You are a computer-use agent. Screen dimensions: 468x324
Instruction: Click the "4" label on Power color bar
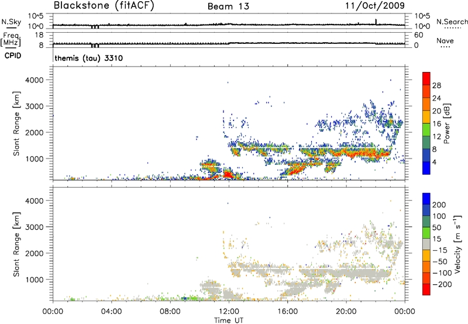435,162
